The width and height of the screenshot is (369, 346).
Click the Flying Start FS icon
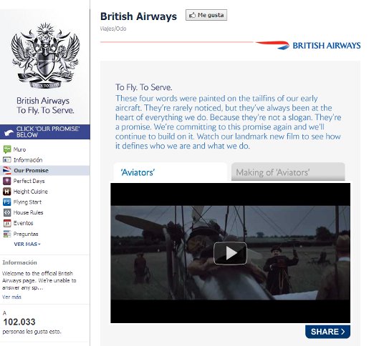point(7,202)
